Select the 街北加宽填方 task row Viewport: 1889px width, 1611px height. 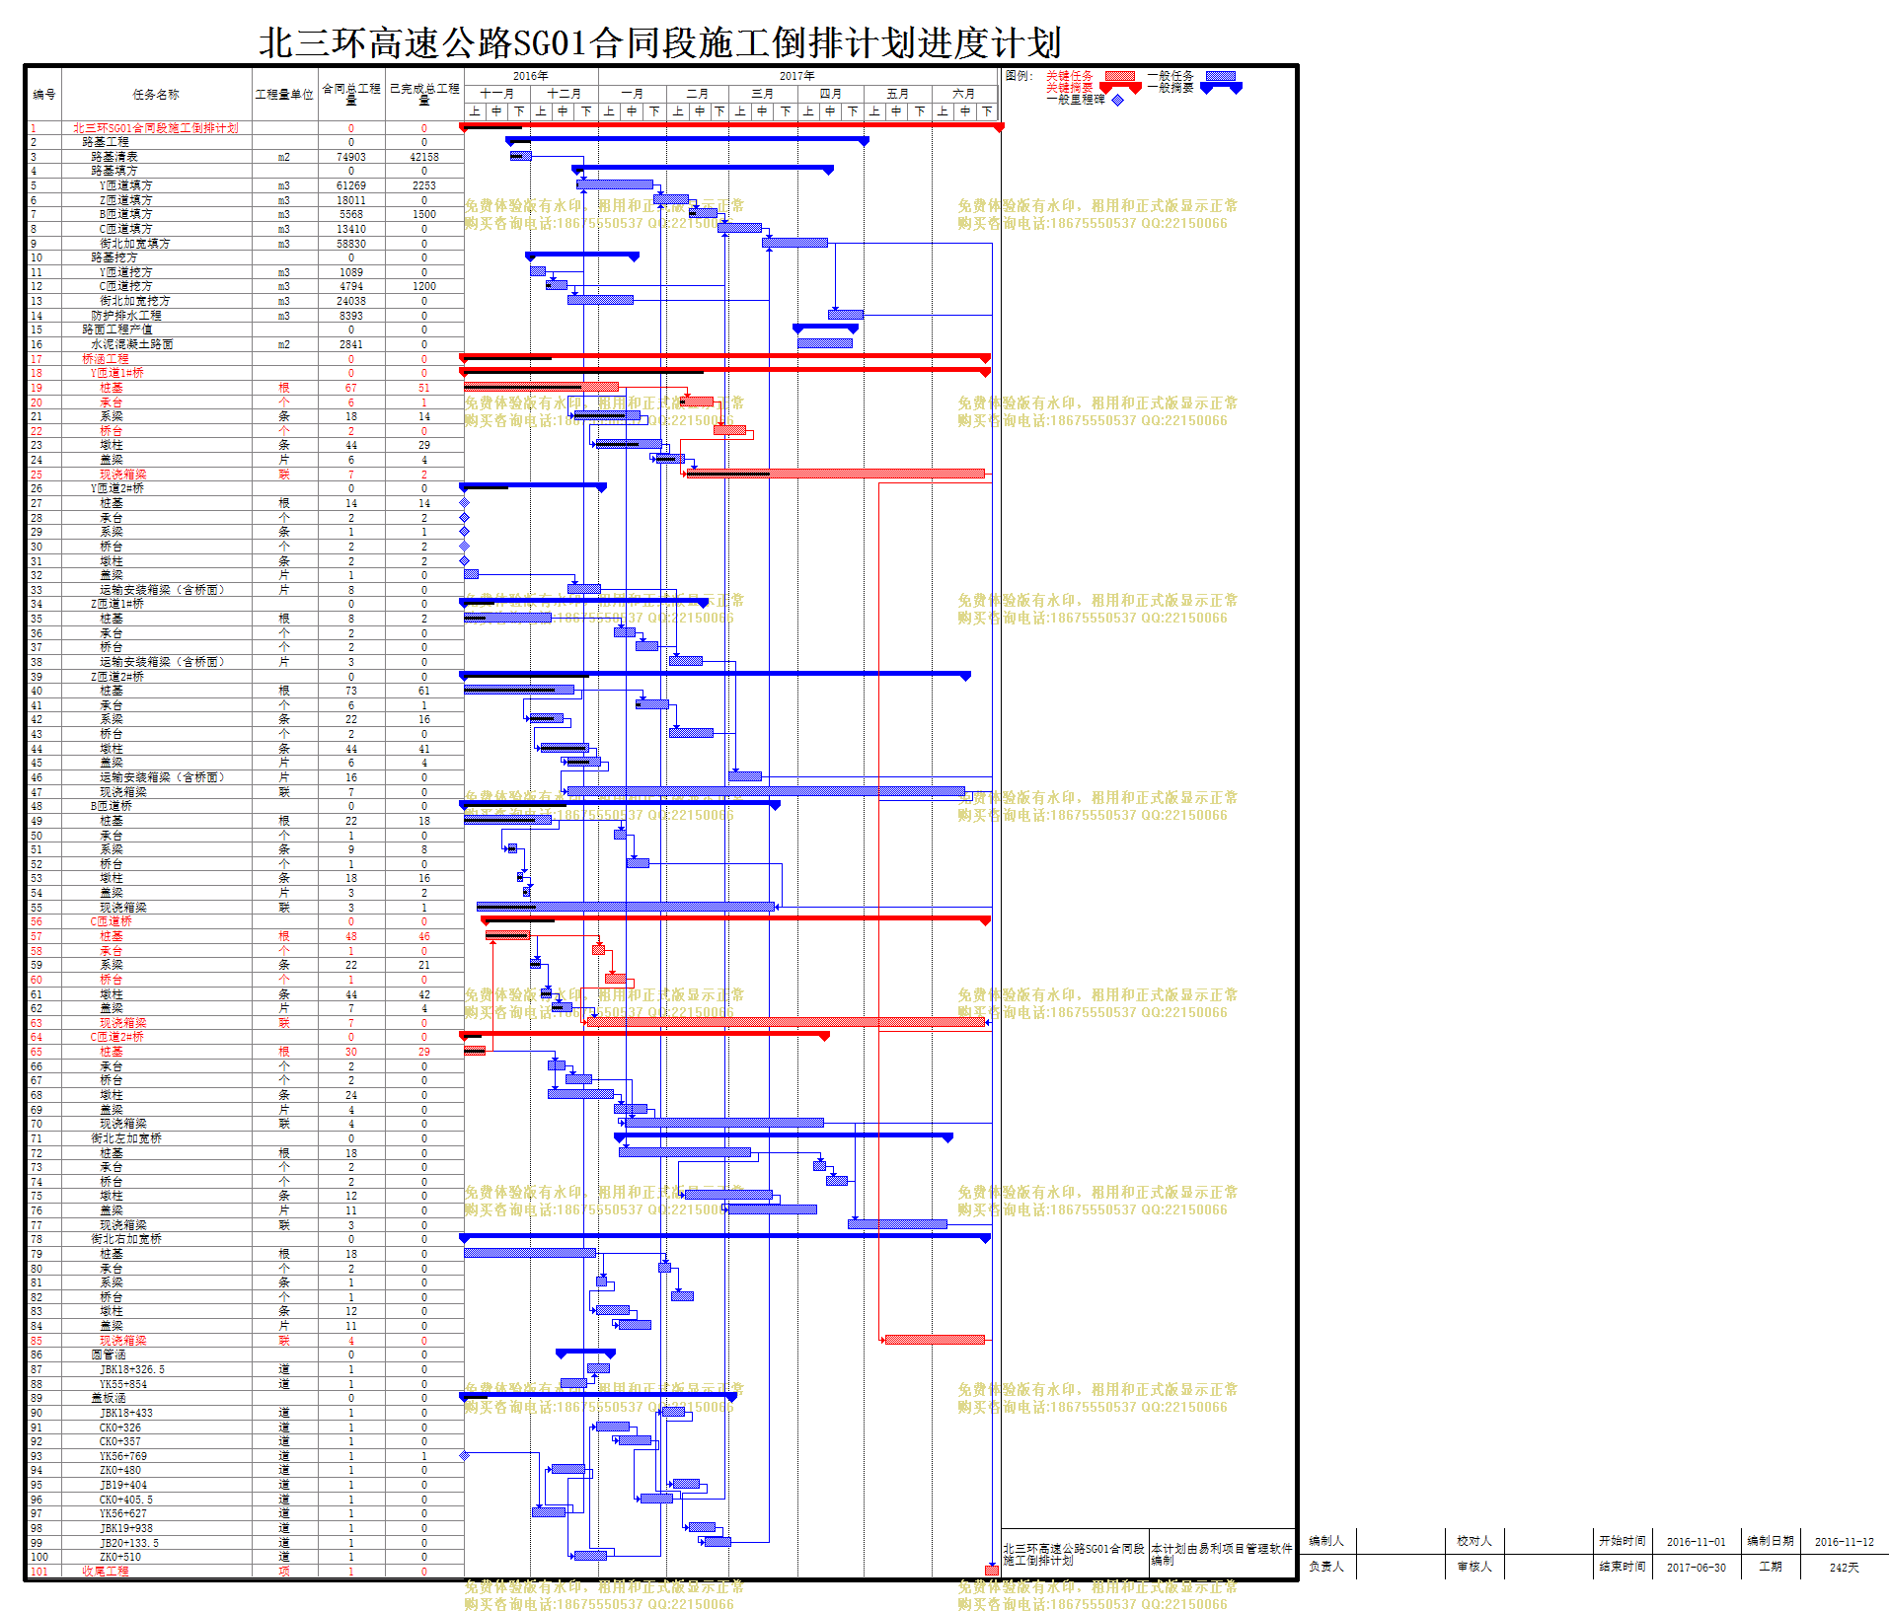tap(245, 244)
